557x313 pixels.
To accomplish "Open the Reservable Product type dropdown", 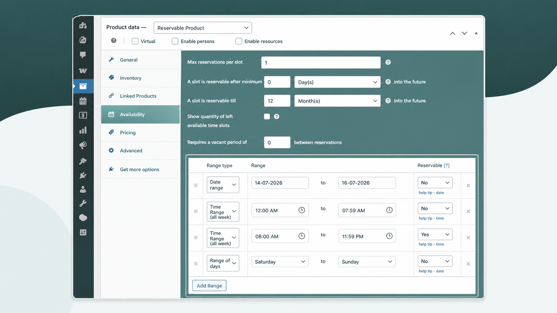I will click(x=203, y=28).
